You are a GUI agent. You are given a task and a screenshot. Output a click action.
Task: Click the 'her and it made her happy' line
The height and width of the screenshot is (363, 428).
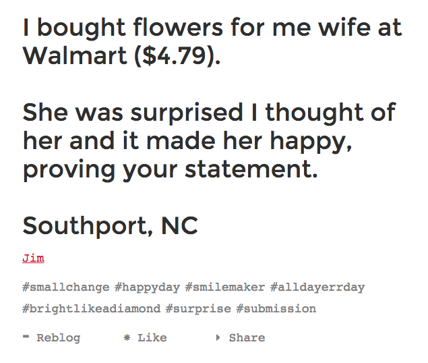pos(187,142)
